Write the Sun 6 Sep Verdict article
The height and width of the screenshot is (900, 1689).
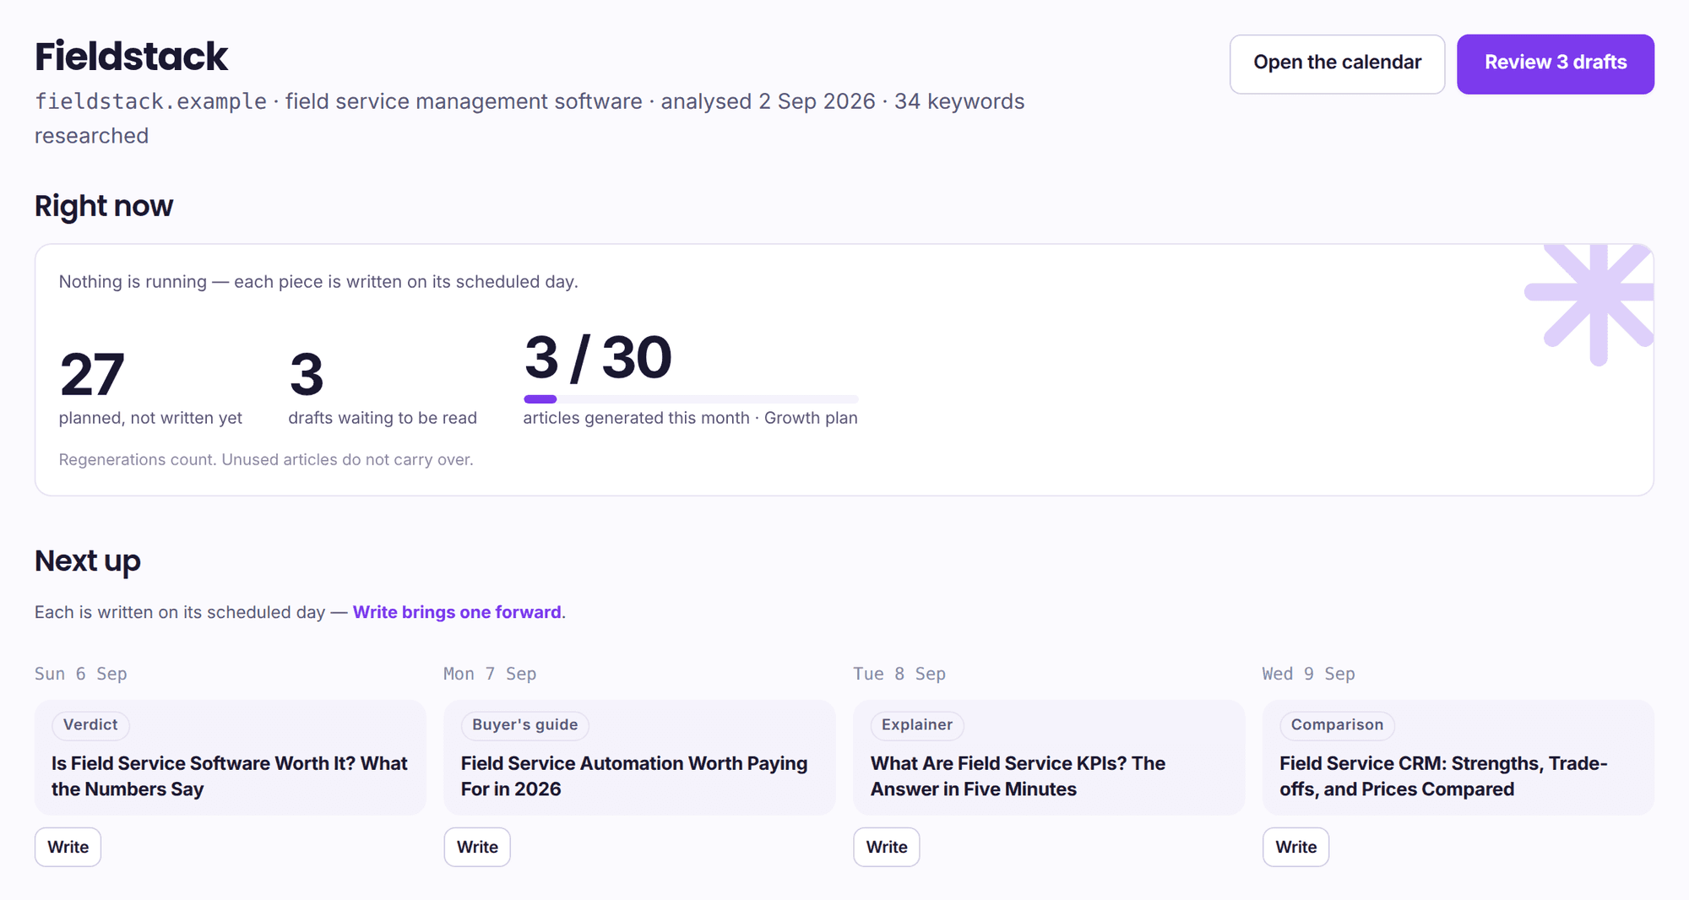[68, 847]
